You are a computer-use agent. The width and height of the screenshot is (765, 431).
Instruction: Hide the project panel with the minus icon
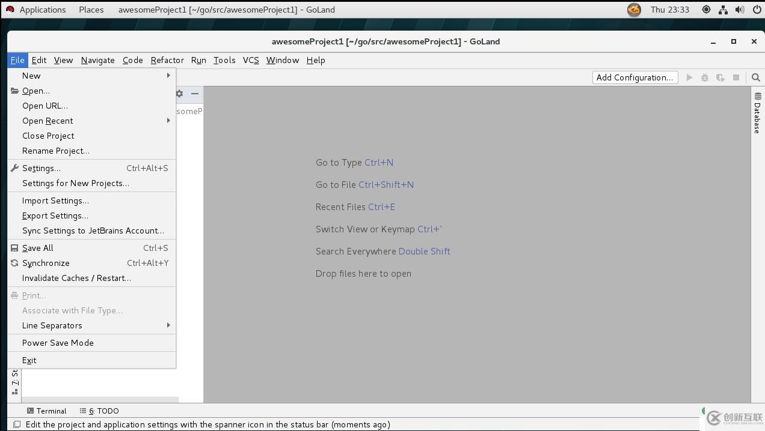coord(195,94)
